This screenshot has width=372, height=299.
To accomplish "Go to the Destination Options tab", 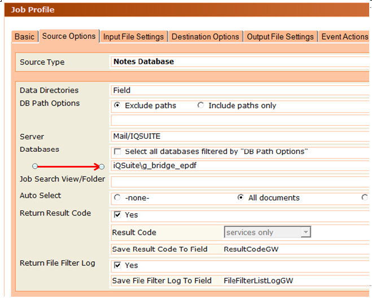I will [x=205, y=37].
